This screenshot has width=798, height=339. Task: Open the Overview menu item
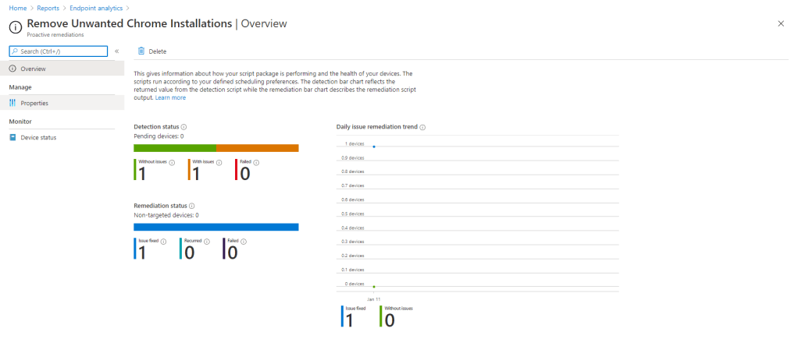click(33, 69)
